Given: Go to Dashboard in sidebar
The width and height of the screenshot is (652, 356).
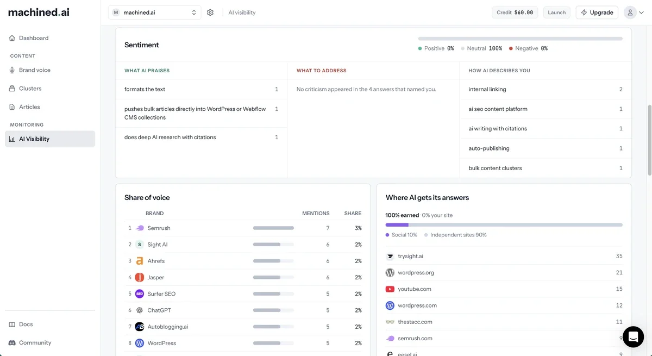Looking at the screenshot, I should 50,38.
